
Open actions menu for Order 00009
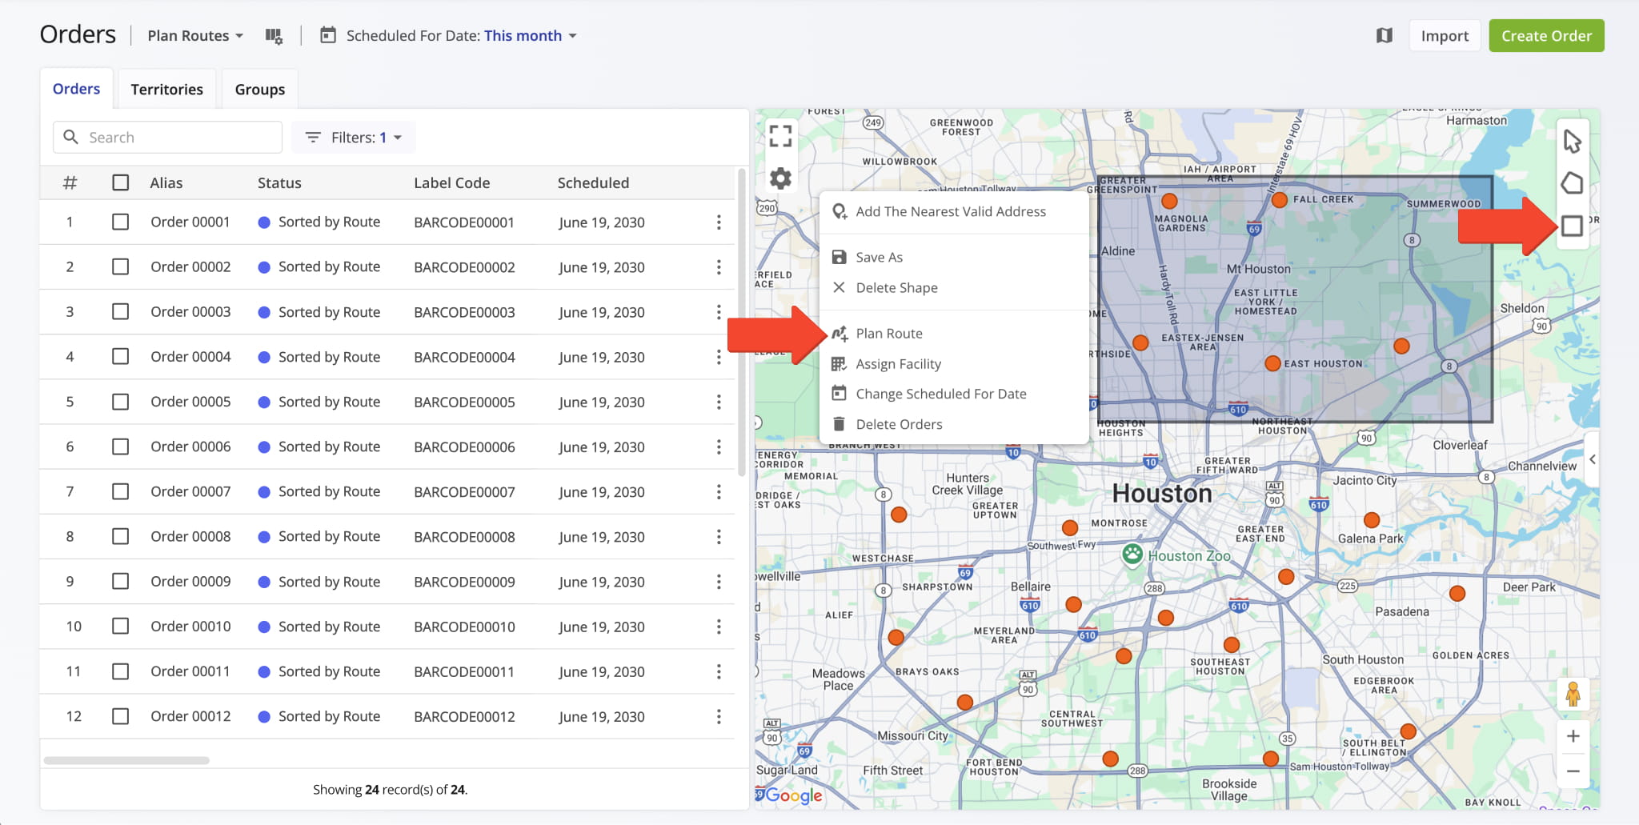point(719,582)
